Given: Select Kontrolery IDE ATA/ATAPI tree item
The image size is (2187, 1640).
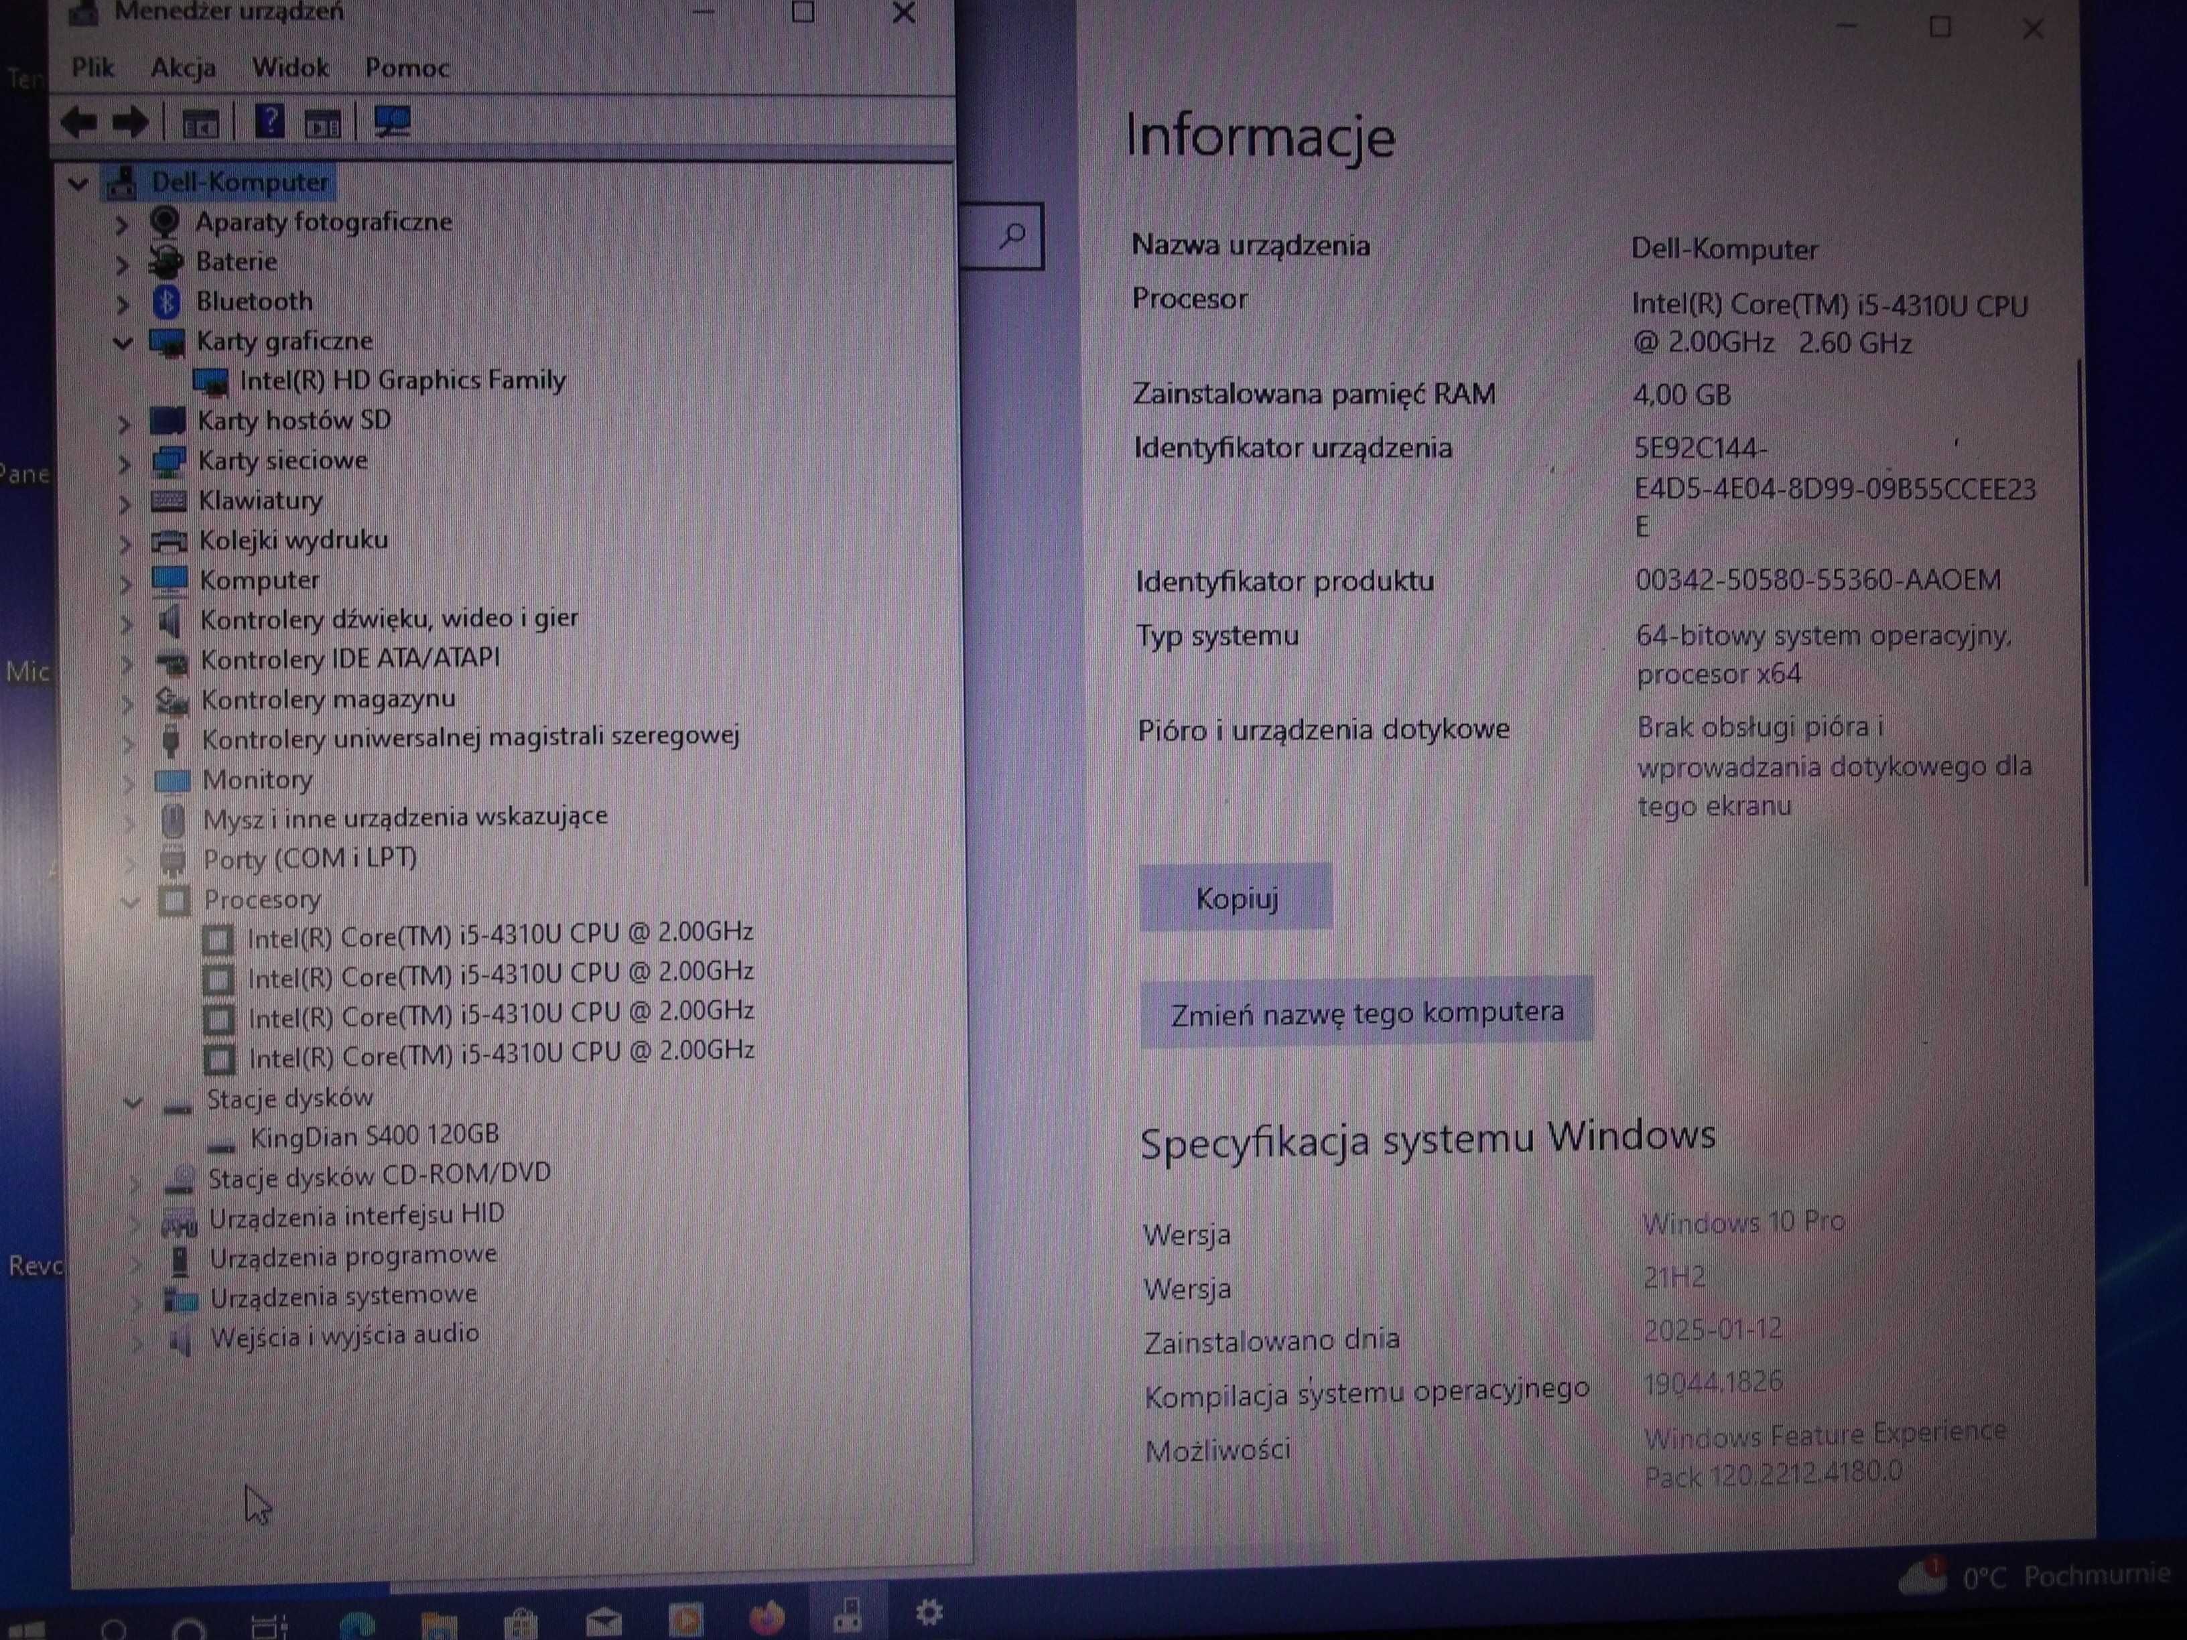Looking at the screenshot, I should [x=350, y=659].
